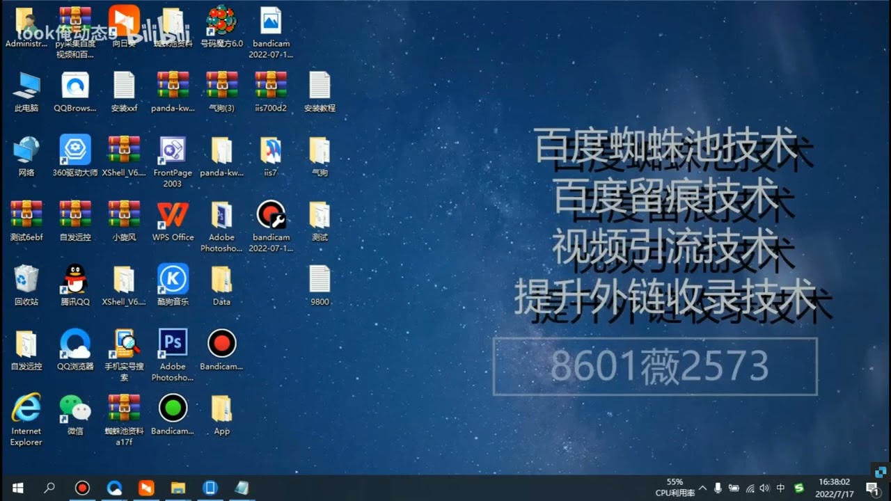
Task: Open the 小旋风 archive file
Action: point(124,214)
